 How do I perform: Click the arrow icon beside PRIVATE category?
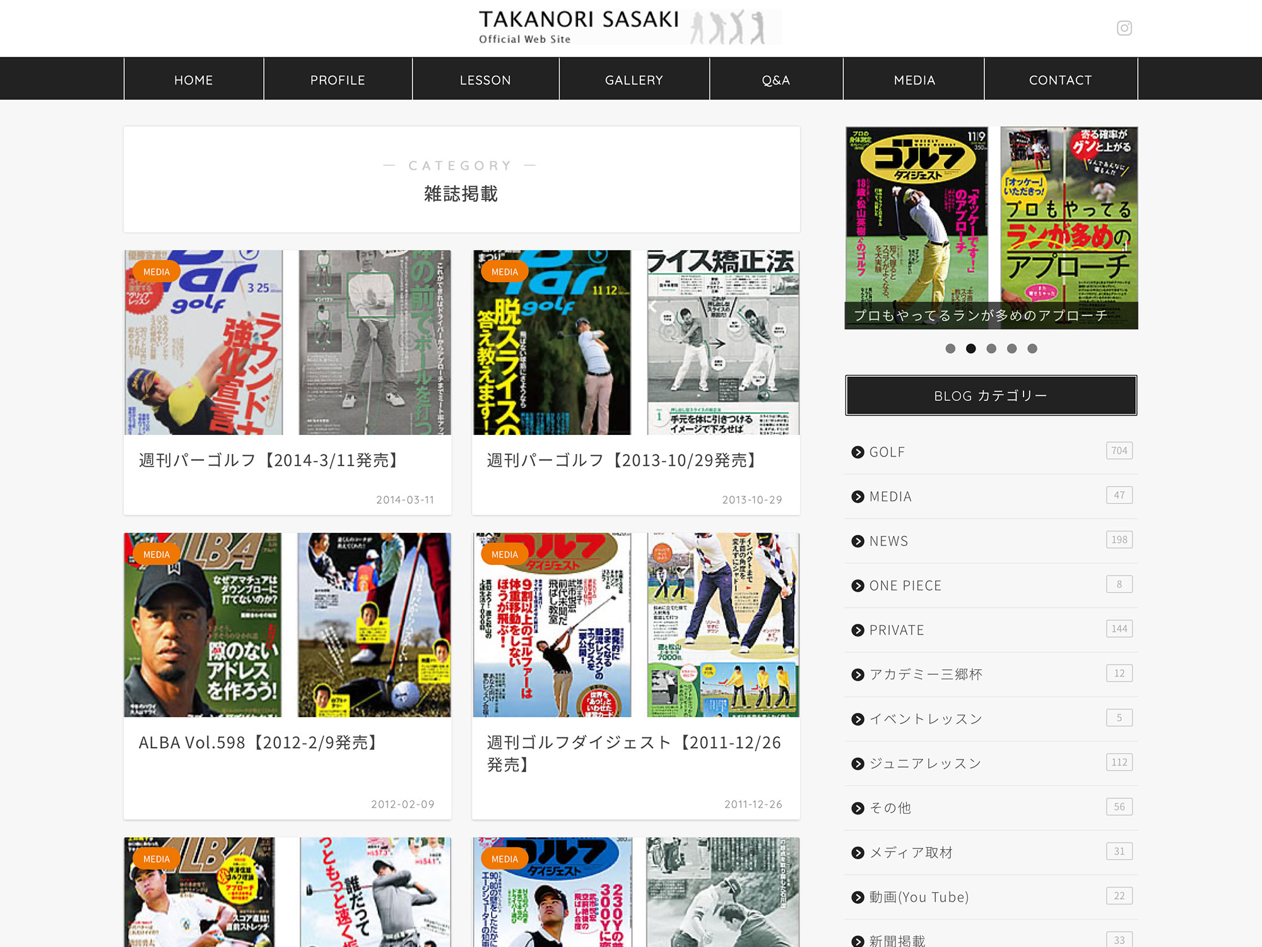click(x=858, y=630)
